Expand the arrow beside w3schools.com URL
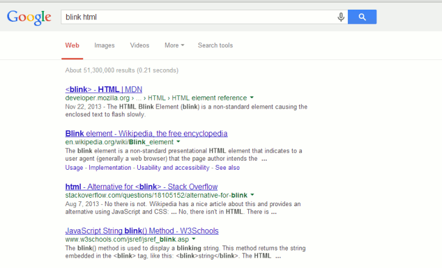 point(194,239)
